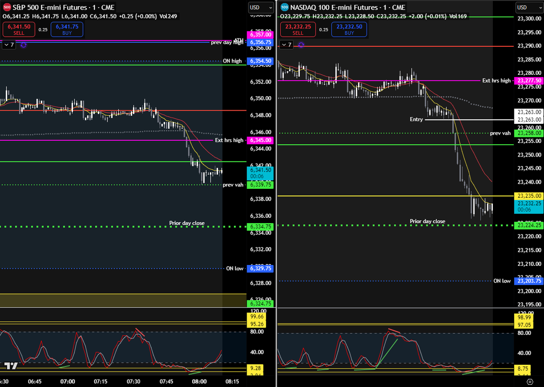Open symbol search via NASDAQ 100 E-mini Futures title

348,7
